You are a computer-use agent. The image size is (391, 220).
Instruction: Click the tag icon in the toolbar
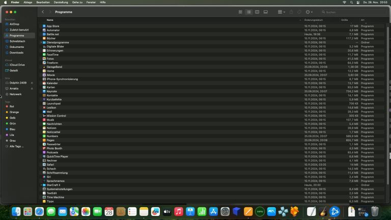pyautogui.click(x=299, y=12)
